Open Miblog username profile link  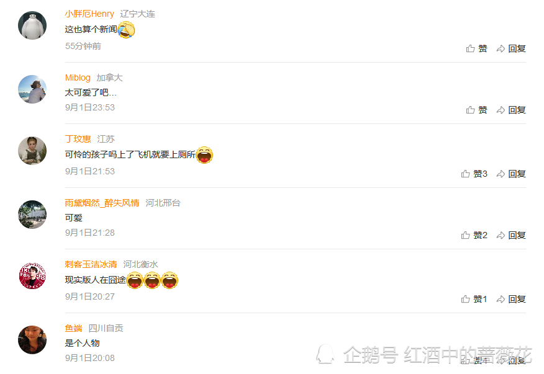(x=78, y=78)
